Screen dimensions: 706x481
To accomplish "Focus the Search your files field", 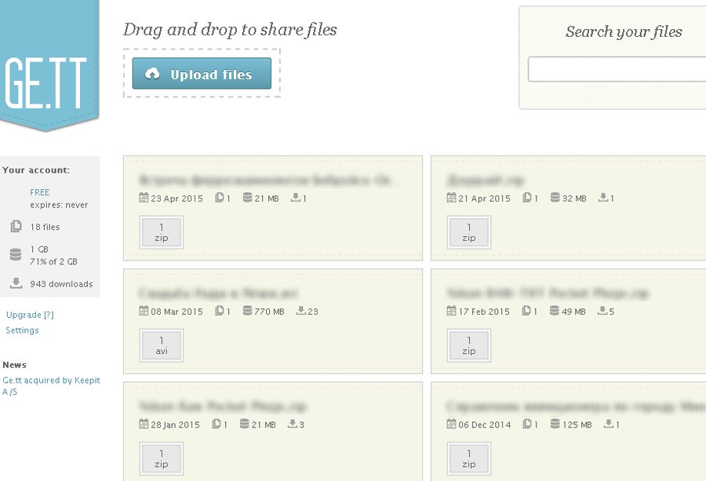I will coord(617,69).
